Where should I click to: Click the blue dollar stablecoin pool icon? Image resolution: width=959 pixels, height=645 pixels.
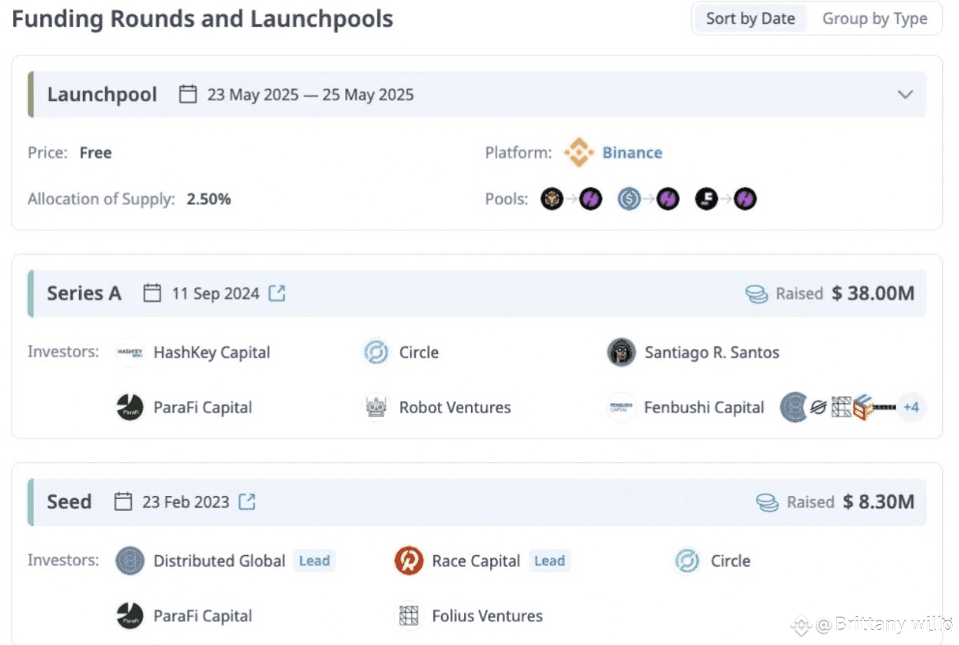coord(629,200)
